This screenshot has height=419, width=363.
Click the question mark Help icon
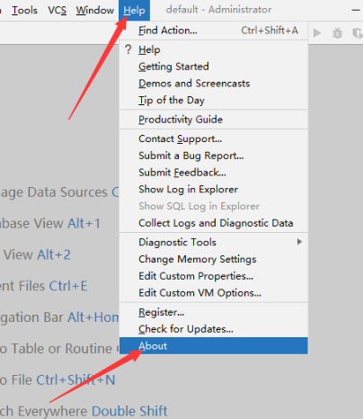(128, 49)
